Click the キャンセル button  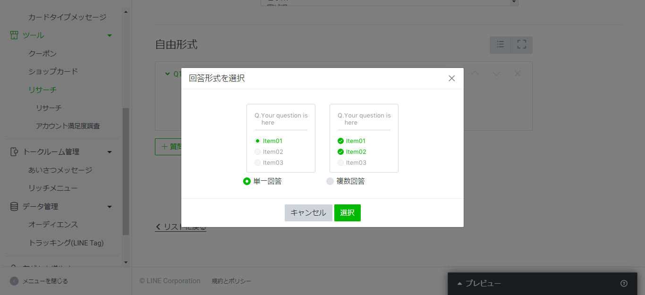point(308,213)
